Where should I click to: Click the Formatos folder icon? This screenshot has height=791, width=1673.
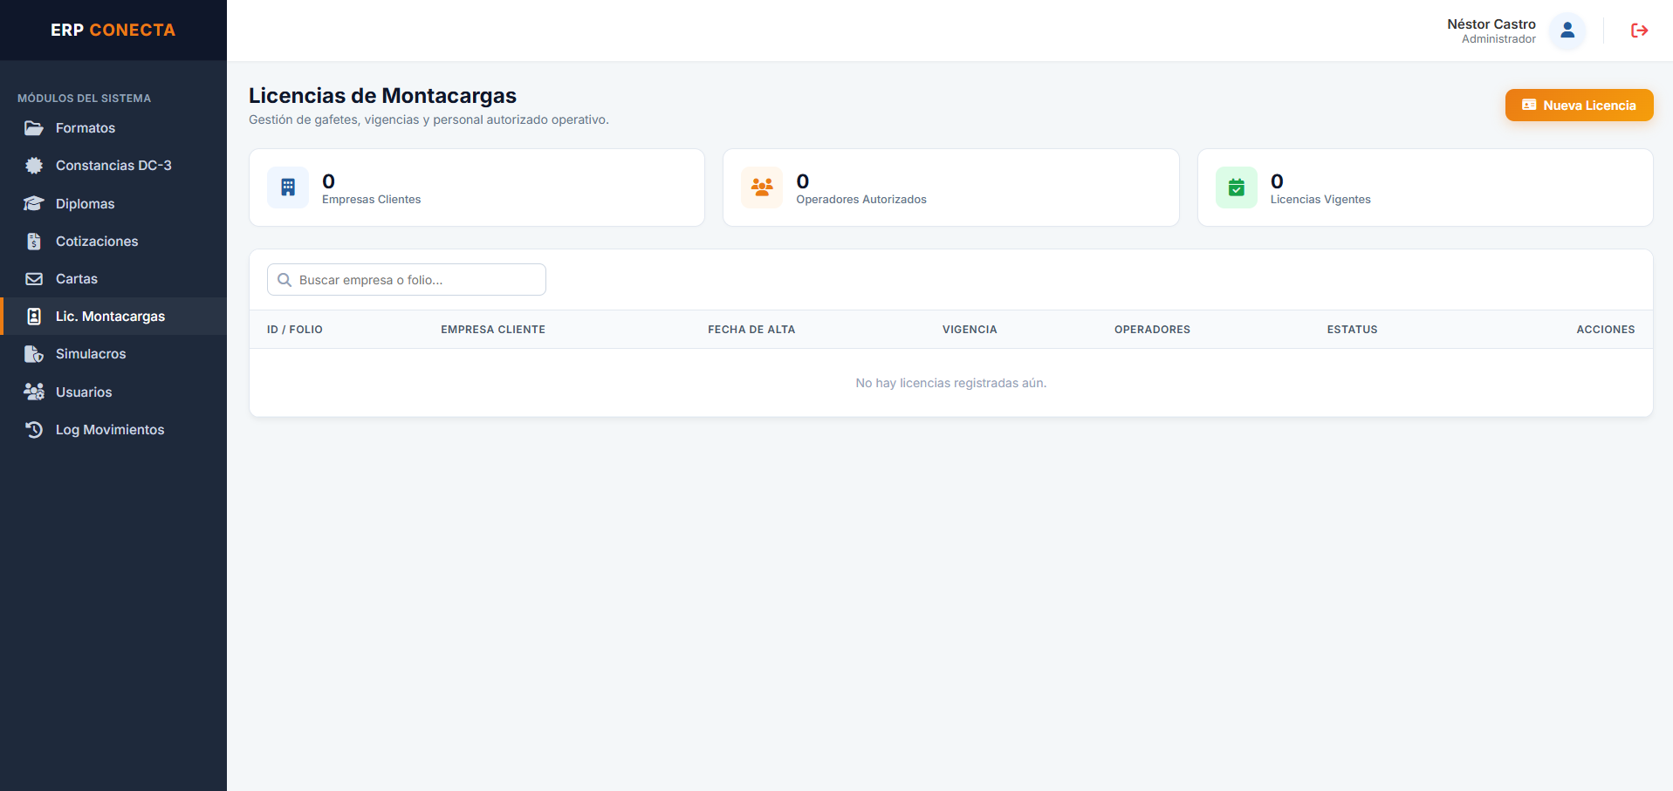point(34,128)
